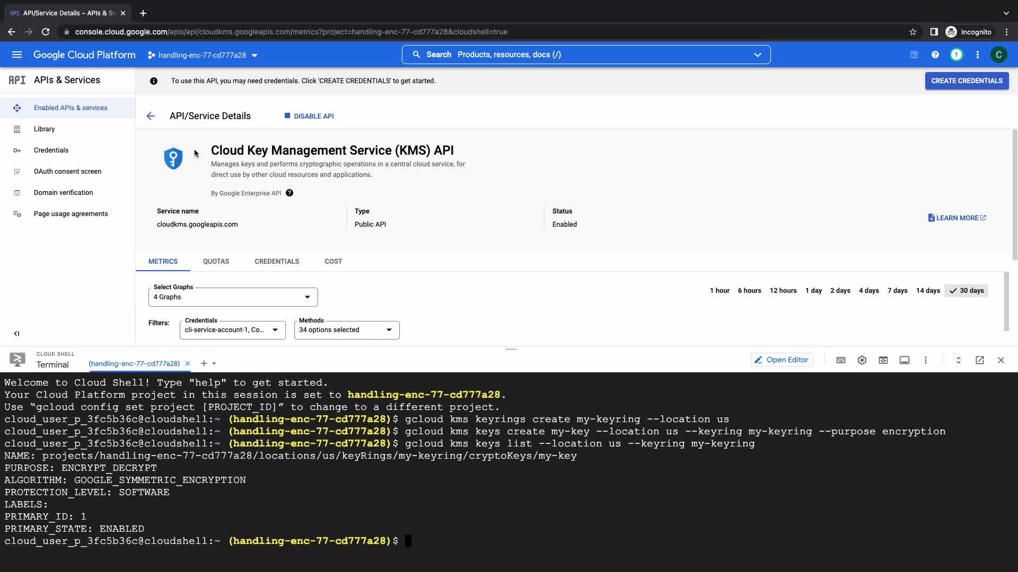The height and width of the screenshot is (572, 1018).
Task: Click the Cloud Shell keyboard icon
Action: [x=840, y=360]
